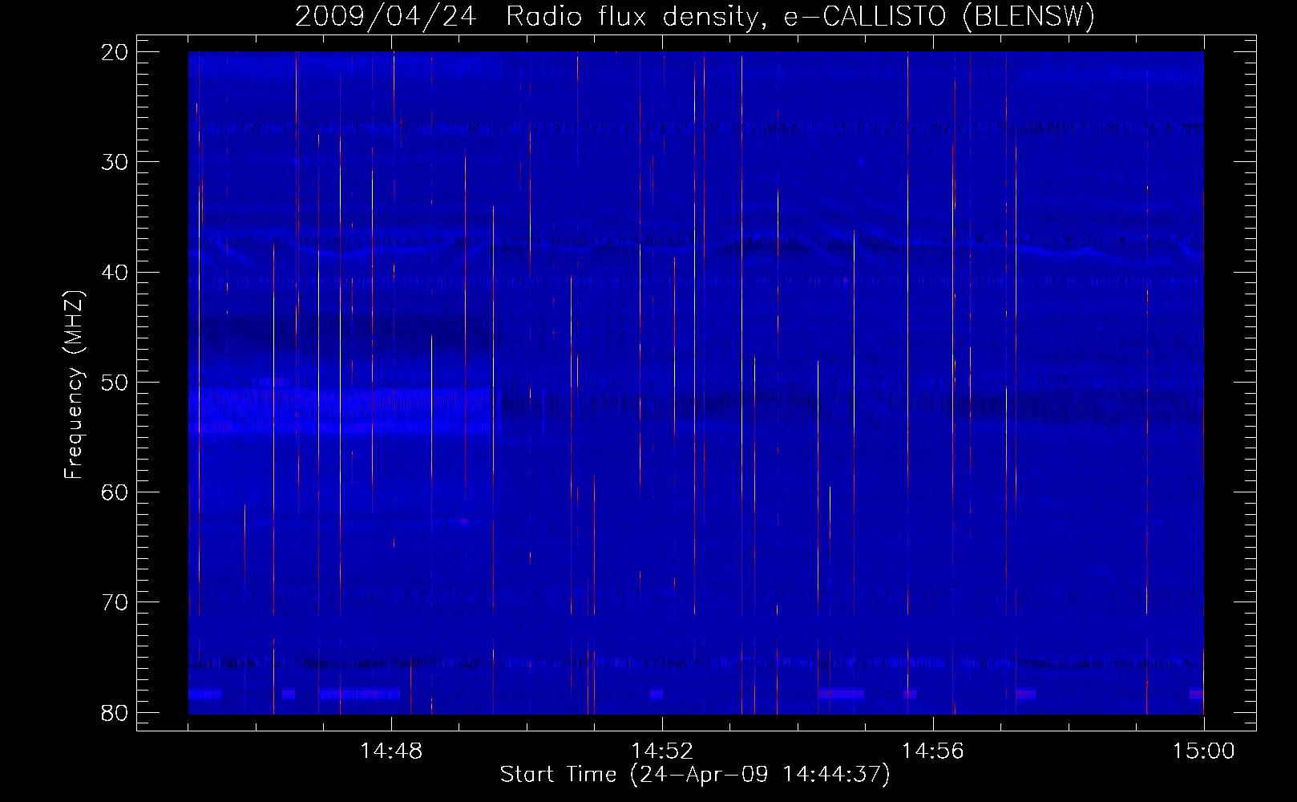Click the '60' frequency tick label
This screenshot has width=1297, height=802.
point(115,492)
